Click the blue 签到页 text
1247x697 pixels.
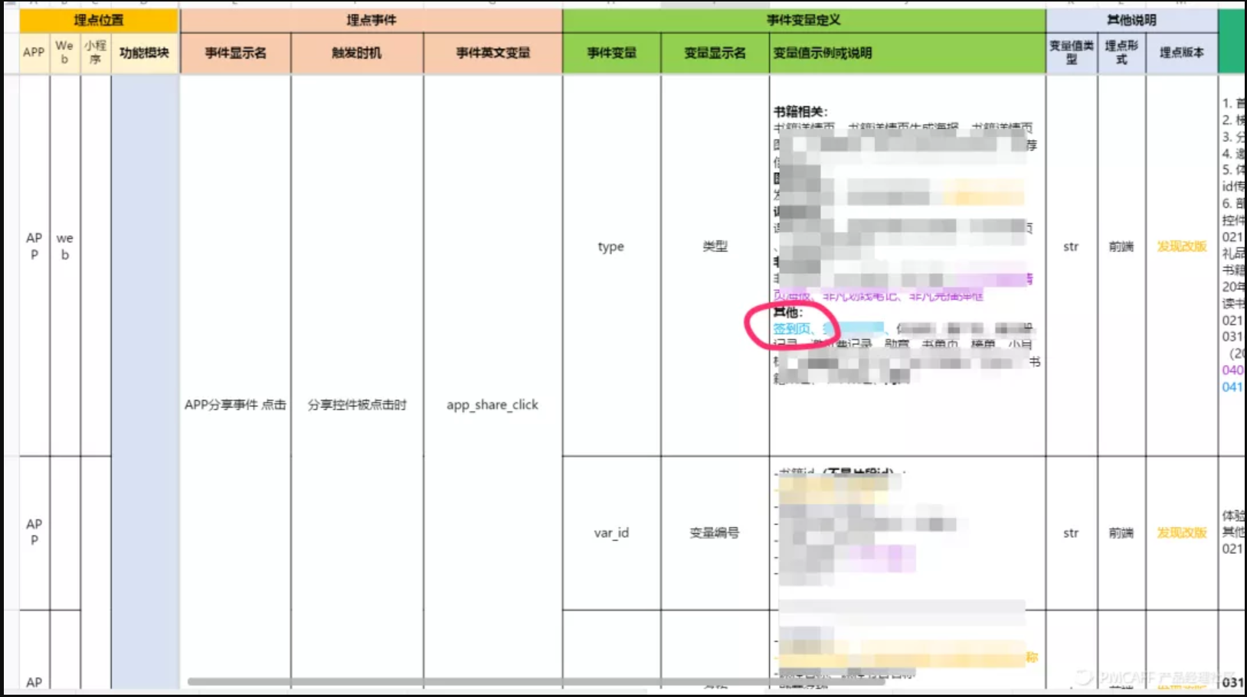coord(791,328)
